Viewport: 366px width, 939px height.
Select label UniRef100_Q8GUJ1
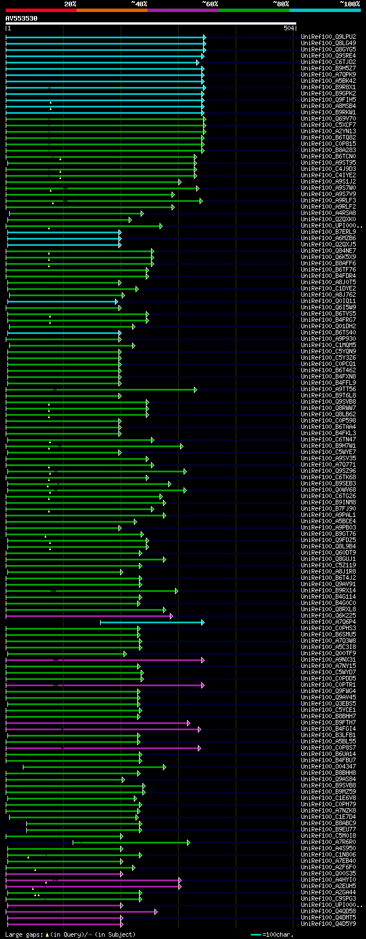328,559
